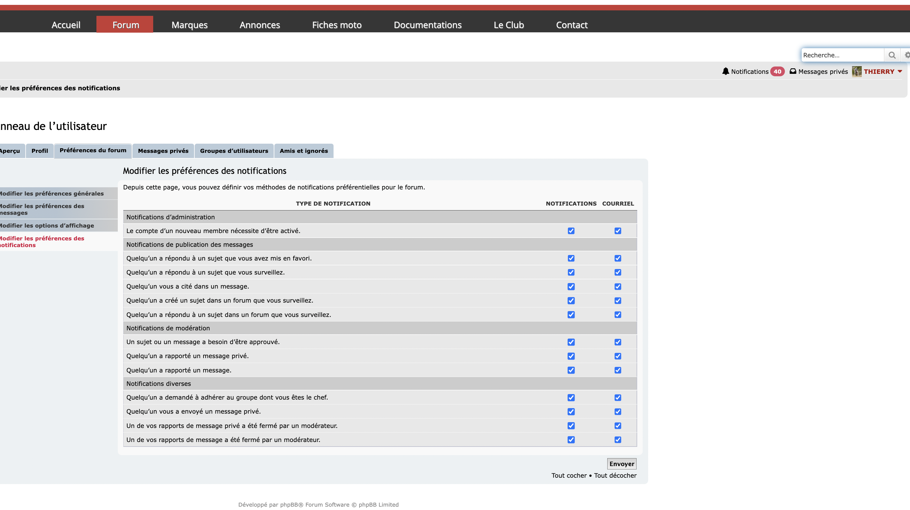Toggle Courriel for 'Quelqu'un a rapporté un message.'
Viewport: 910px width, 510px height.
click(x=618, y=370)
